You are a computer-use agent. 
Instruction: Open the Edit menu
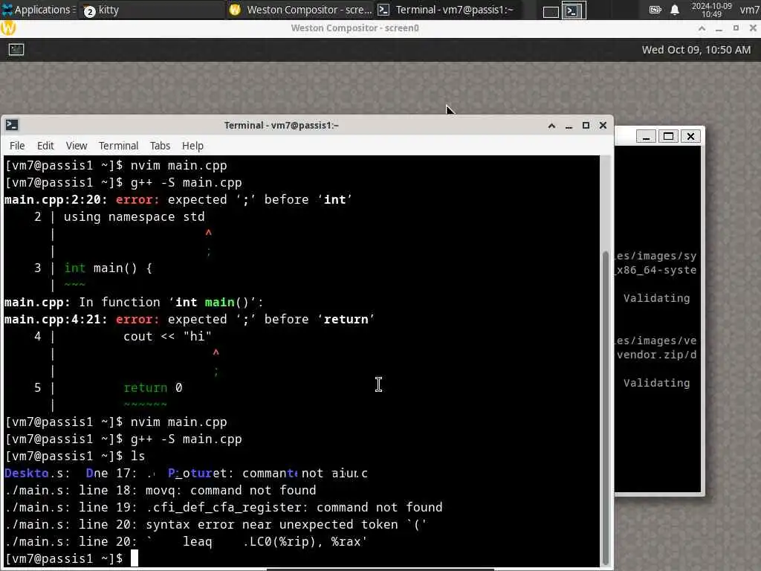click(45, 146)
